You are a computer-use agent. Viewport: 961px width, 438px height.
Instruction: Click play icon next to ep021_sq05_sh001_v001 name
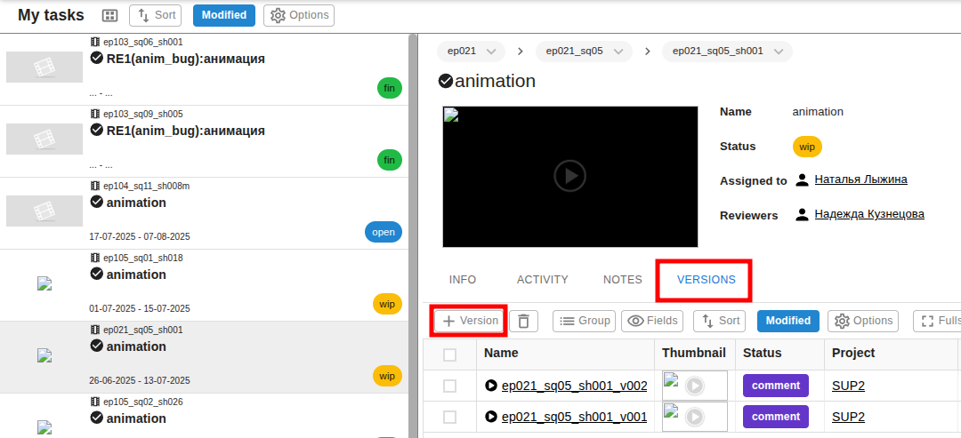(x=491, y=417)
